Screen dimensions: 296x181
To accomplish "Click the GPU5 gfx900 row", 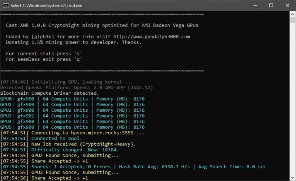I will point(72,127).
